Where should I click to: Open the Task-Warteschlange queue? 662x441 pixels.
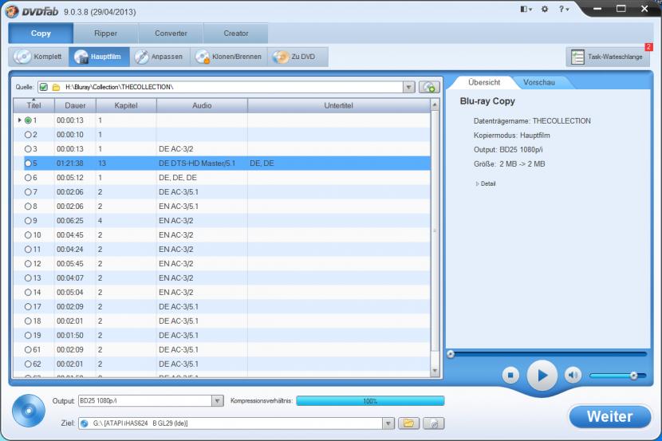607,57
